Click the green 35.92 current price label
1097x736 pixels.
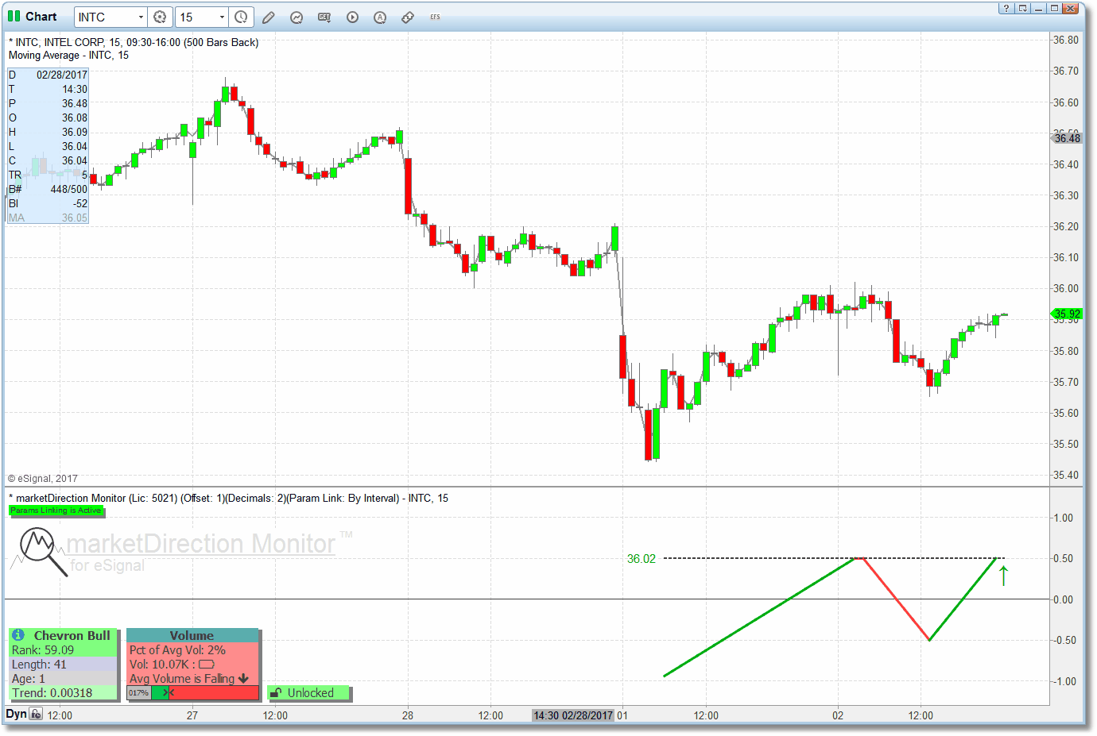pyautogui.click(x=1066, y=314)
